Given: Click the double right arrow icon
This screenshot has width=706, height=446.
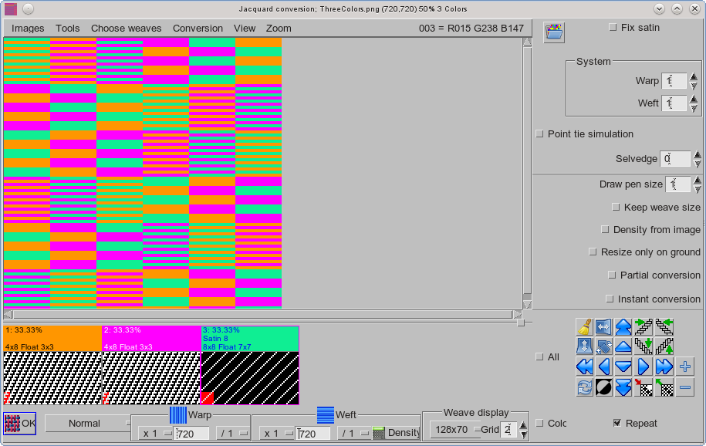Looking at the screenshot, I should pyautogui.click(x=664, y=367).
